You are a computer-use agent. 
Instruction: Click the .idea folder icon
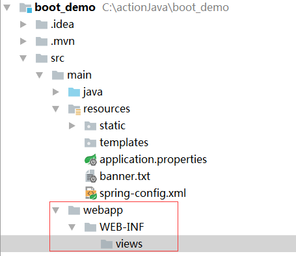coord(42,25)
